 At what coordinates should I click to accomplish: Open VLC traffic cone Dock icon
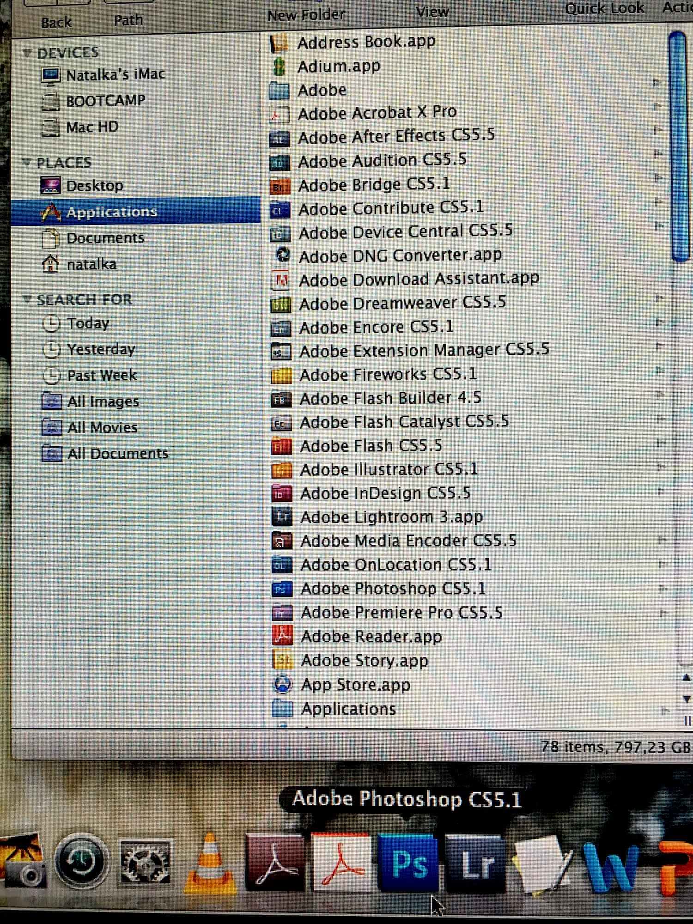point(210,863)
